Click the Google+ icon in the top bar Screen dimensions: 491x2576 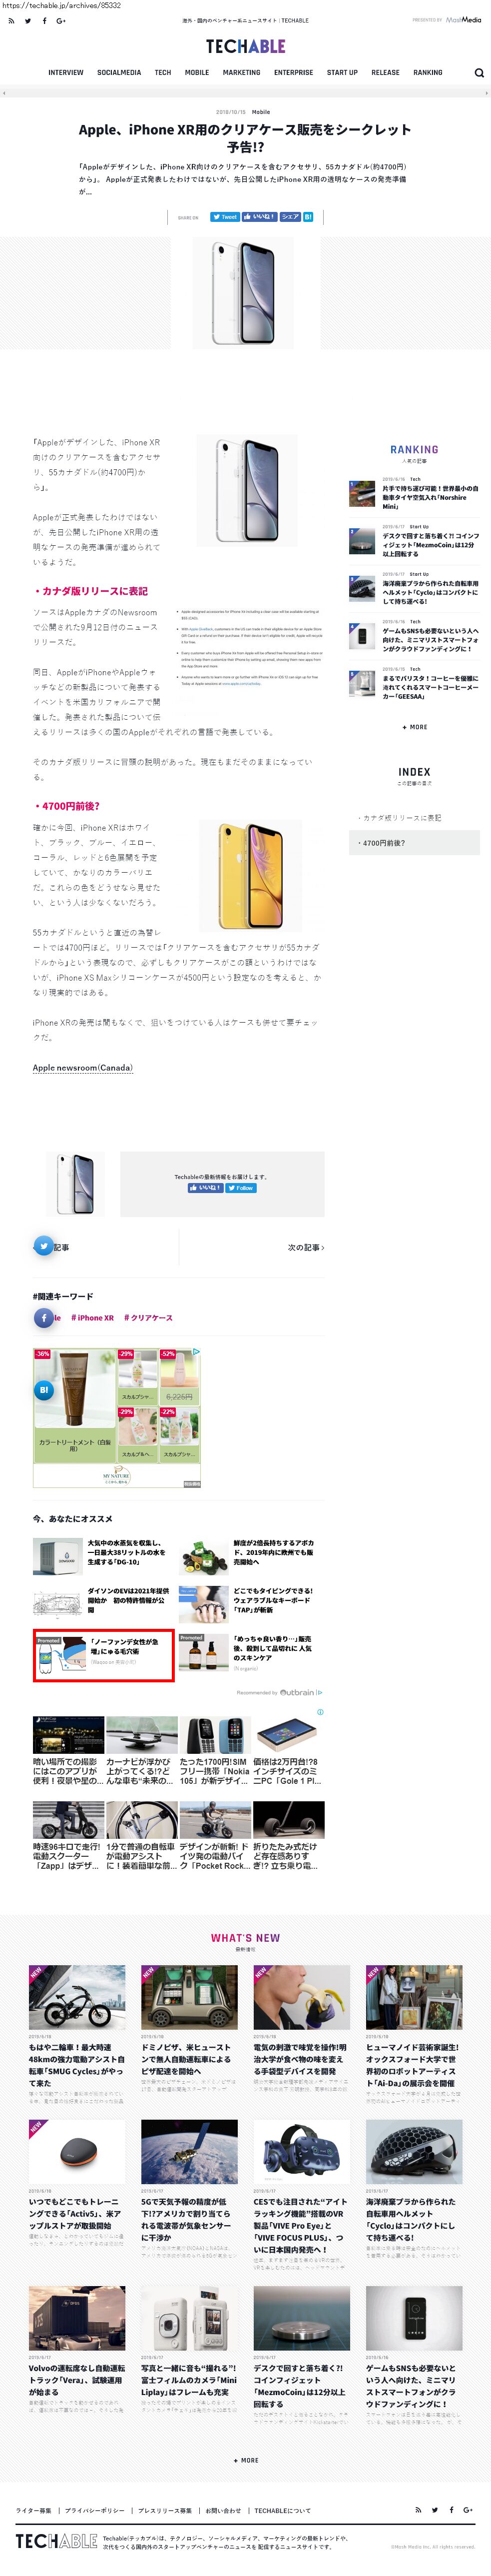pos(61,20)
